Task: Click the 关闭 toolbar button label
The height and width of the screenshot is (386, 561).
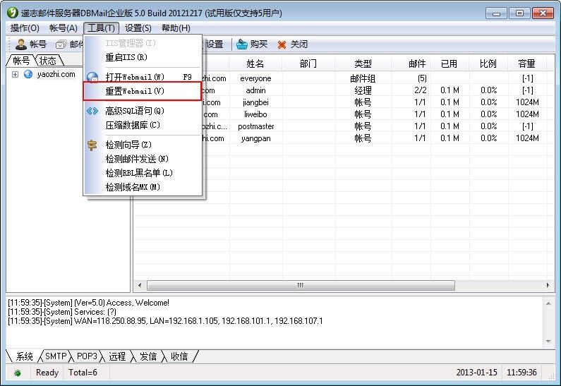Action: coord(298,44)
